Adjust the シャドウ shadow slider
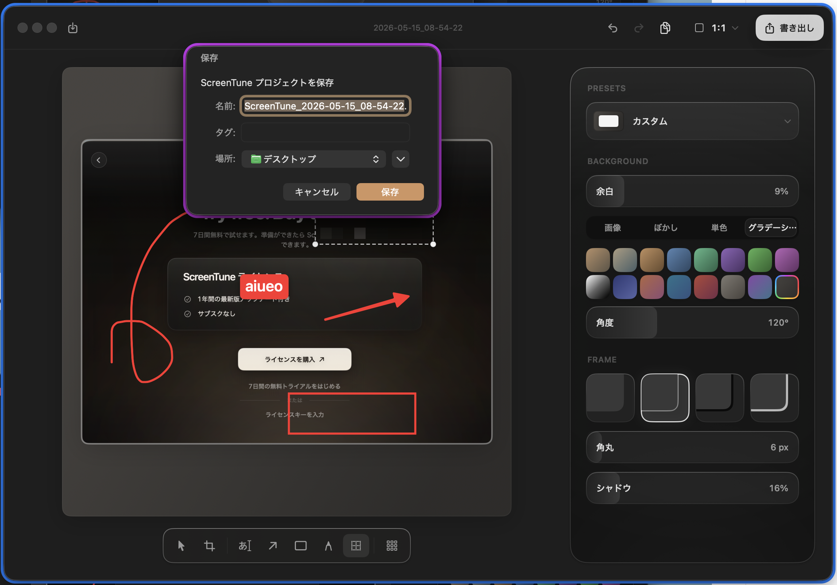The height and width of the screenshot is (585, 837). click(x=692, y=488)
